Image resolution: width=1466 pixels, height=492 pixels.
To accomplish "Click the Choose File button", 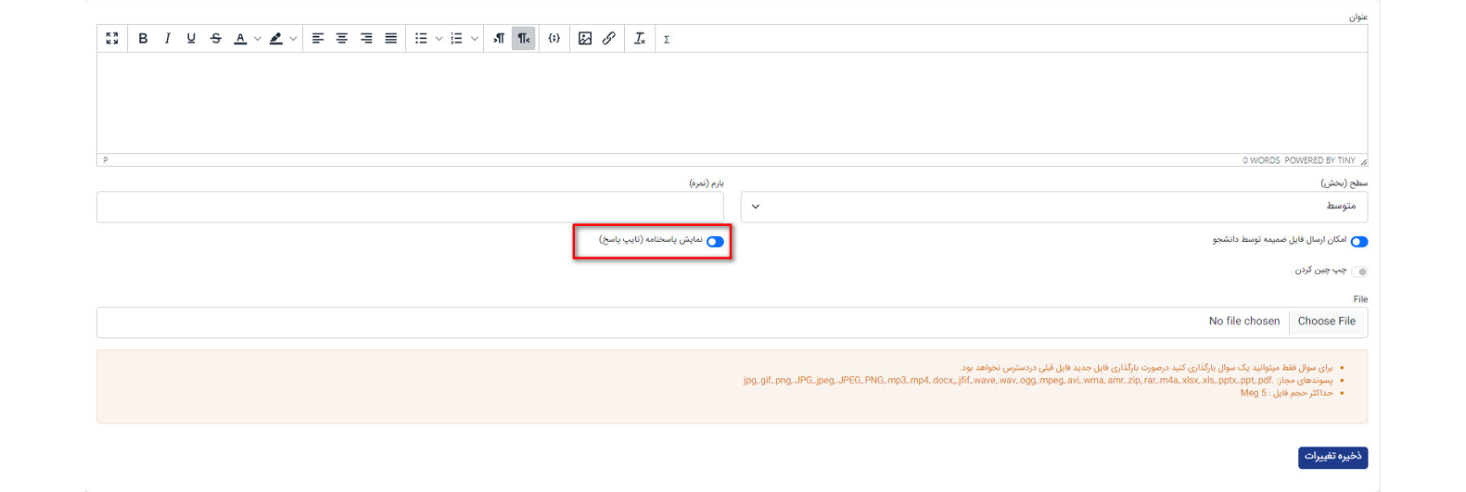I will pos(1327,322).
